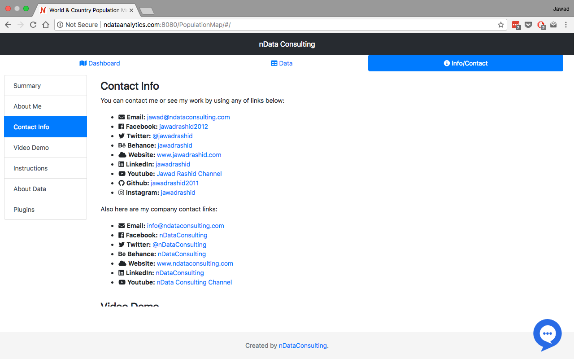The width and height of the screenshot is (574, 359).
Task: Reload the page with the refresh icon
Action: [x=33, y=25]
